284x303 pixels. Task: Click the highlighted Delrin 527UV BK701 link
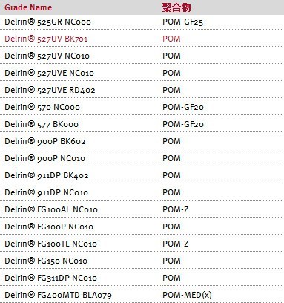click(46, 39)
